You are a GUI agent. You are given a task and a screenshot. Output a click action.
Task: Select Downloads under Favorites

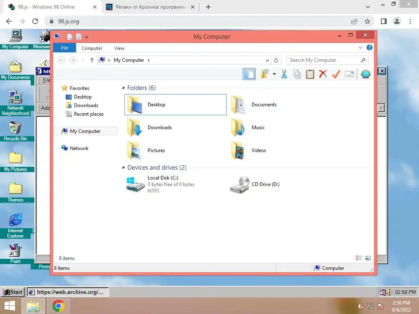82,105
